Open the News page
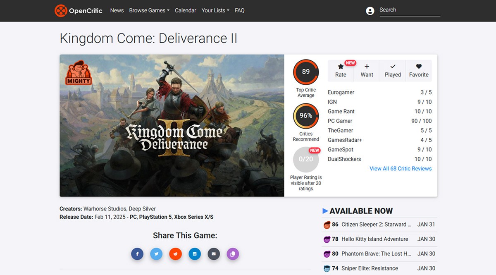 point(117,10)
